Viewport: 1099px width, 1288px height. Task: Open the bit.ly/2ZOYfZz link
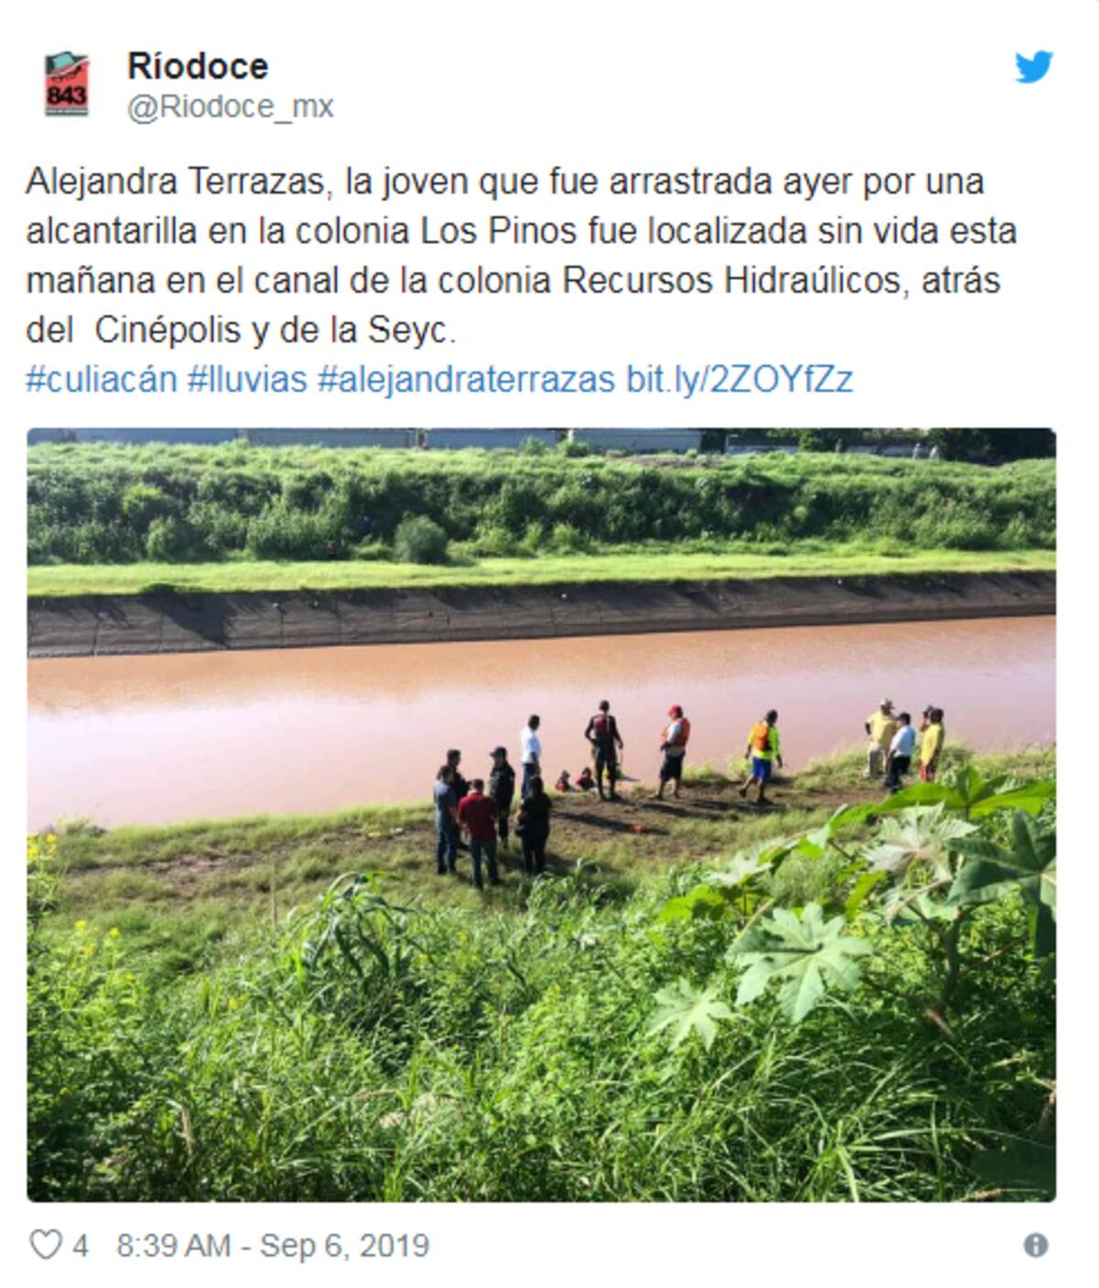pos(739,378)
